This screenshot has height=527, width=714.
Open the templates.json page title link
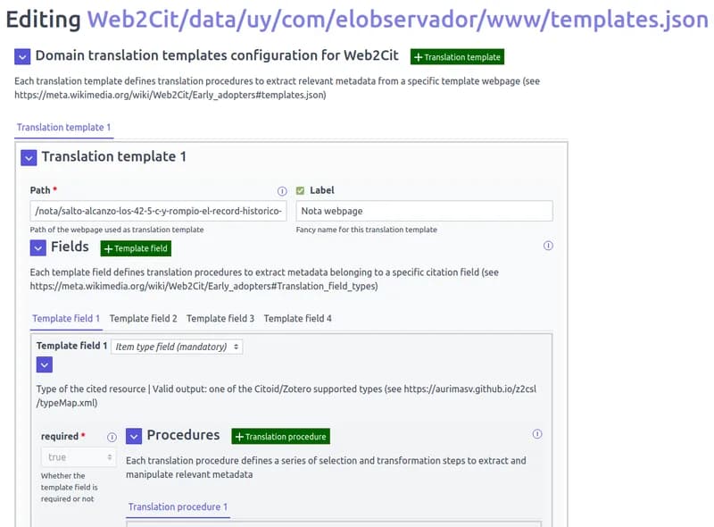tap(398, 20)
